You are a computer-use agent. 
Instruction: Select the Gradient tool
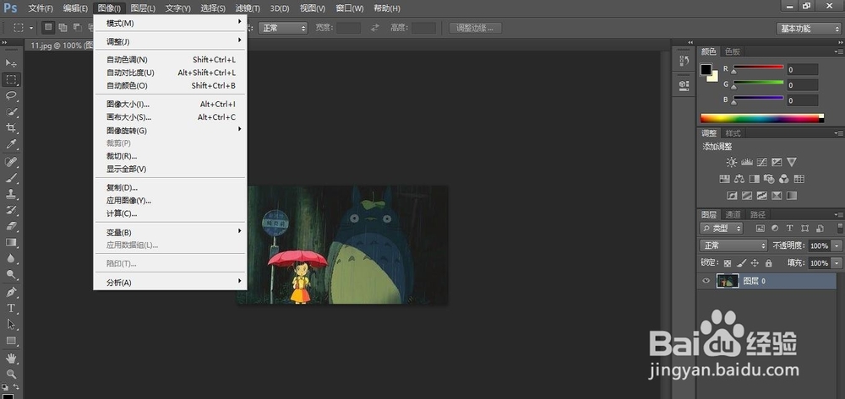pos(11,242)
